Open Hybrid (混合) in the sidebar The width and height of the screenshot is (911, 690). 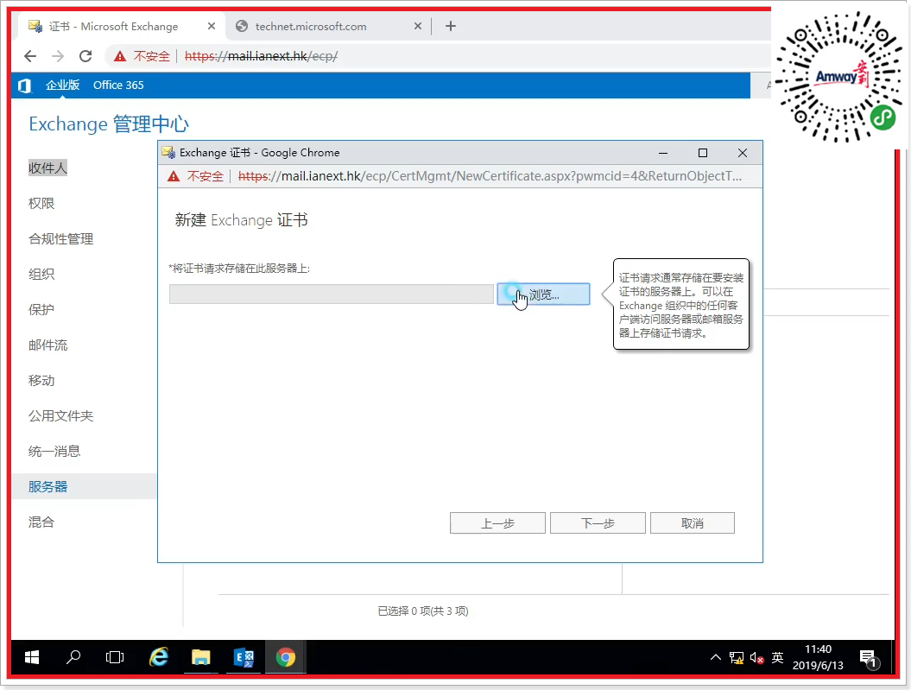41,522
